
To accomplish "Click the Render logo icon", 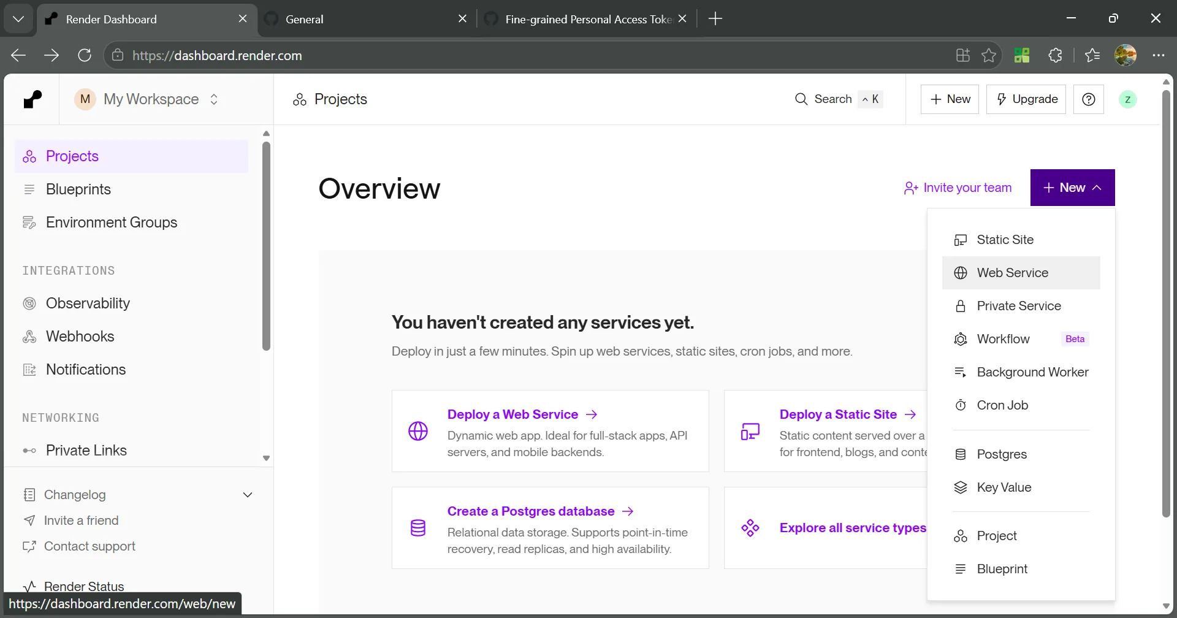I will 32,99.
